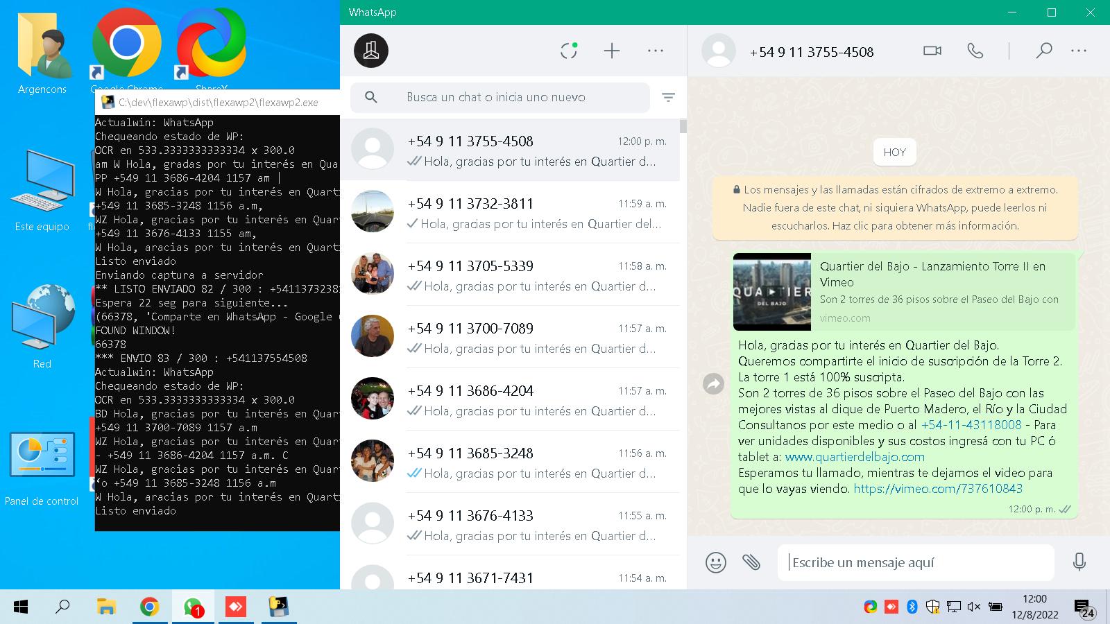Viewport: 1110px width, 624px height.
Task: Click the 'HOY' date label
Action: [895, 153]
